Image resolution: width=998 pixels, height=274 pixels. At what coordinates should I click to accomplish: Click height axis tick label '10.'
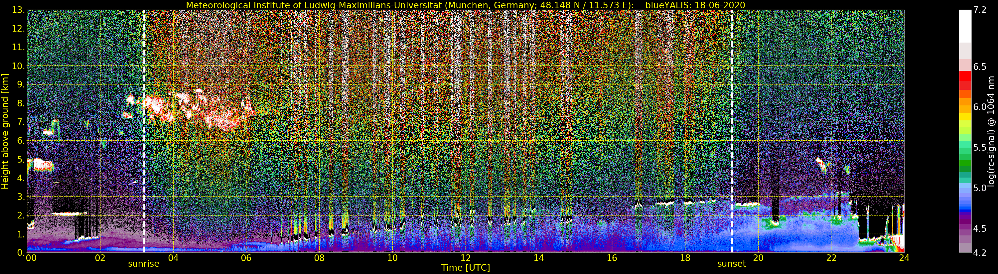[x=19, y=66]
